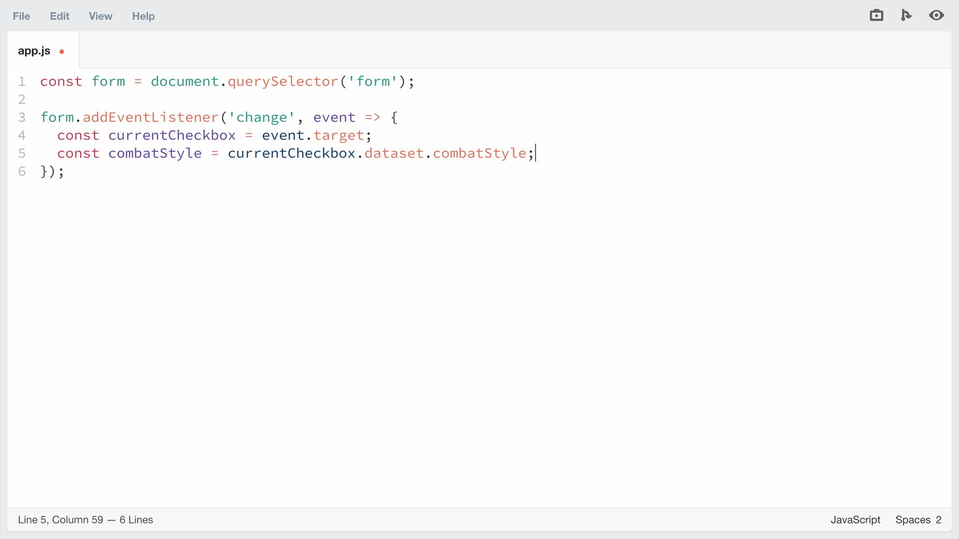This screenshot has width=959, height=539.
Task: Open the Edit menu
Action: (x=59, y=16)
